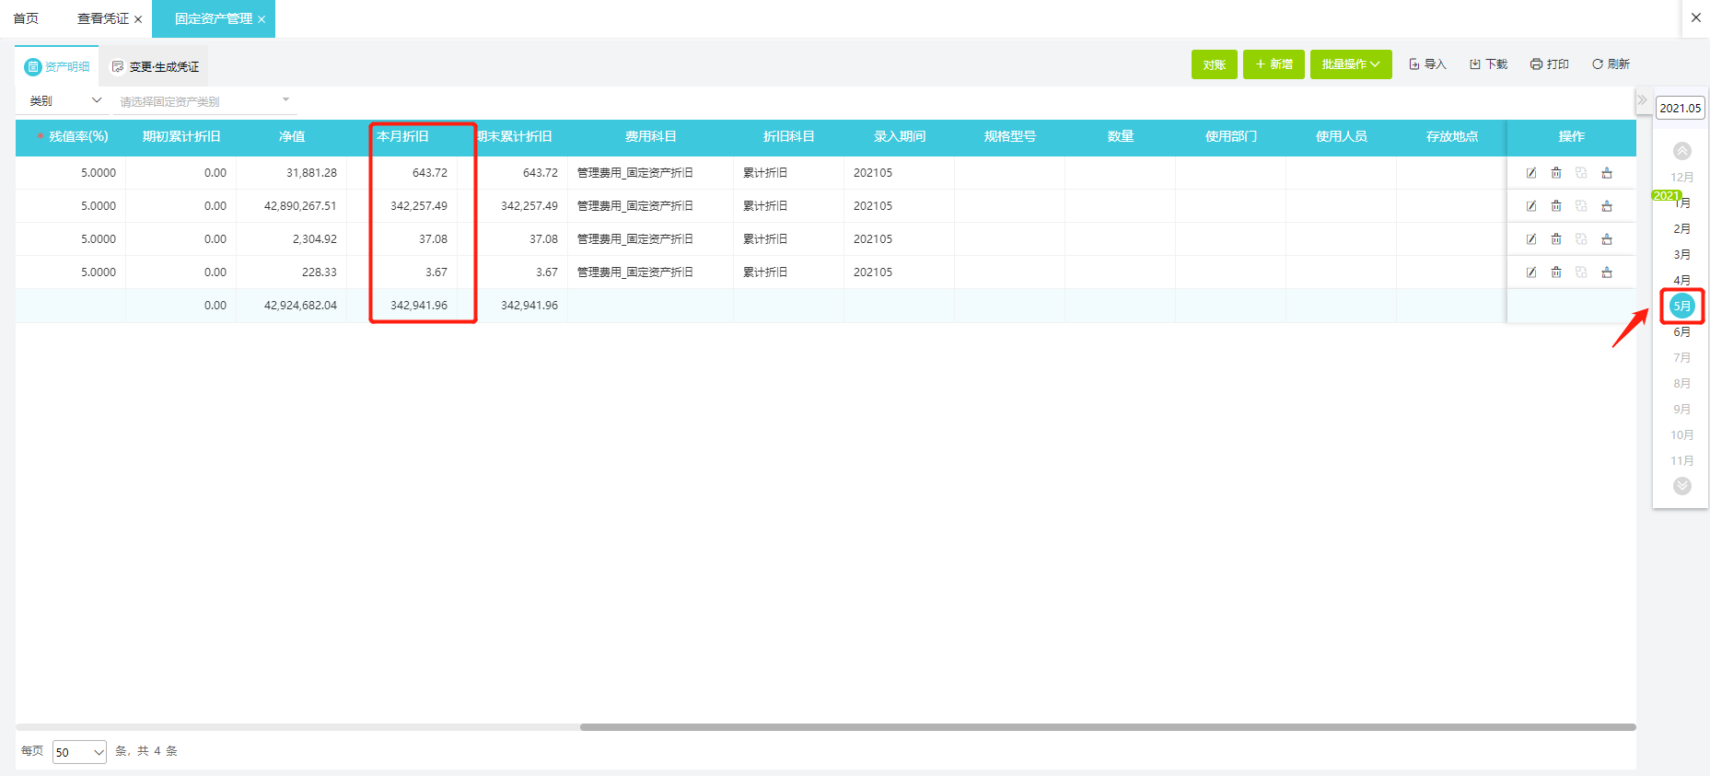Select 8月 in the period list

pos(1682,384)
